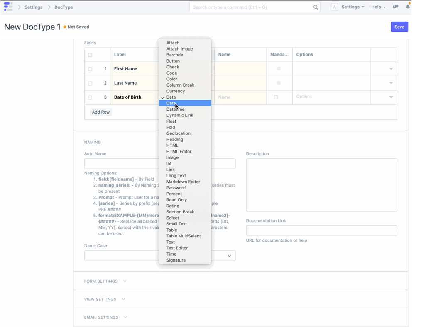Image resolution: width=421 pixels, height=327 pixels.
Task: Choose Dynamic Link field type
Action: pos(185,115)
